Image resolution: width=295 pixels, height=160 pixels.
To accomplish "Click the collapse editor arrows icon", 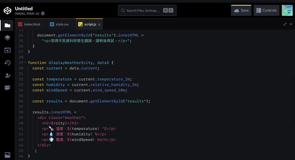I will click(x=285, y=24).
